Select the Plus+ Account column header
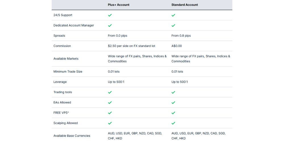This screenshot has width=284, height=142. pos(119,5)
